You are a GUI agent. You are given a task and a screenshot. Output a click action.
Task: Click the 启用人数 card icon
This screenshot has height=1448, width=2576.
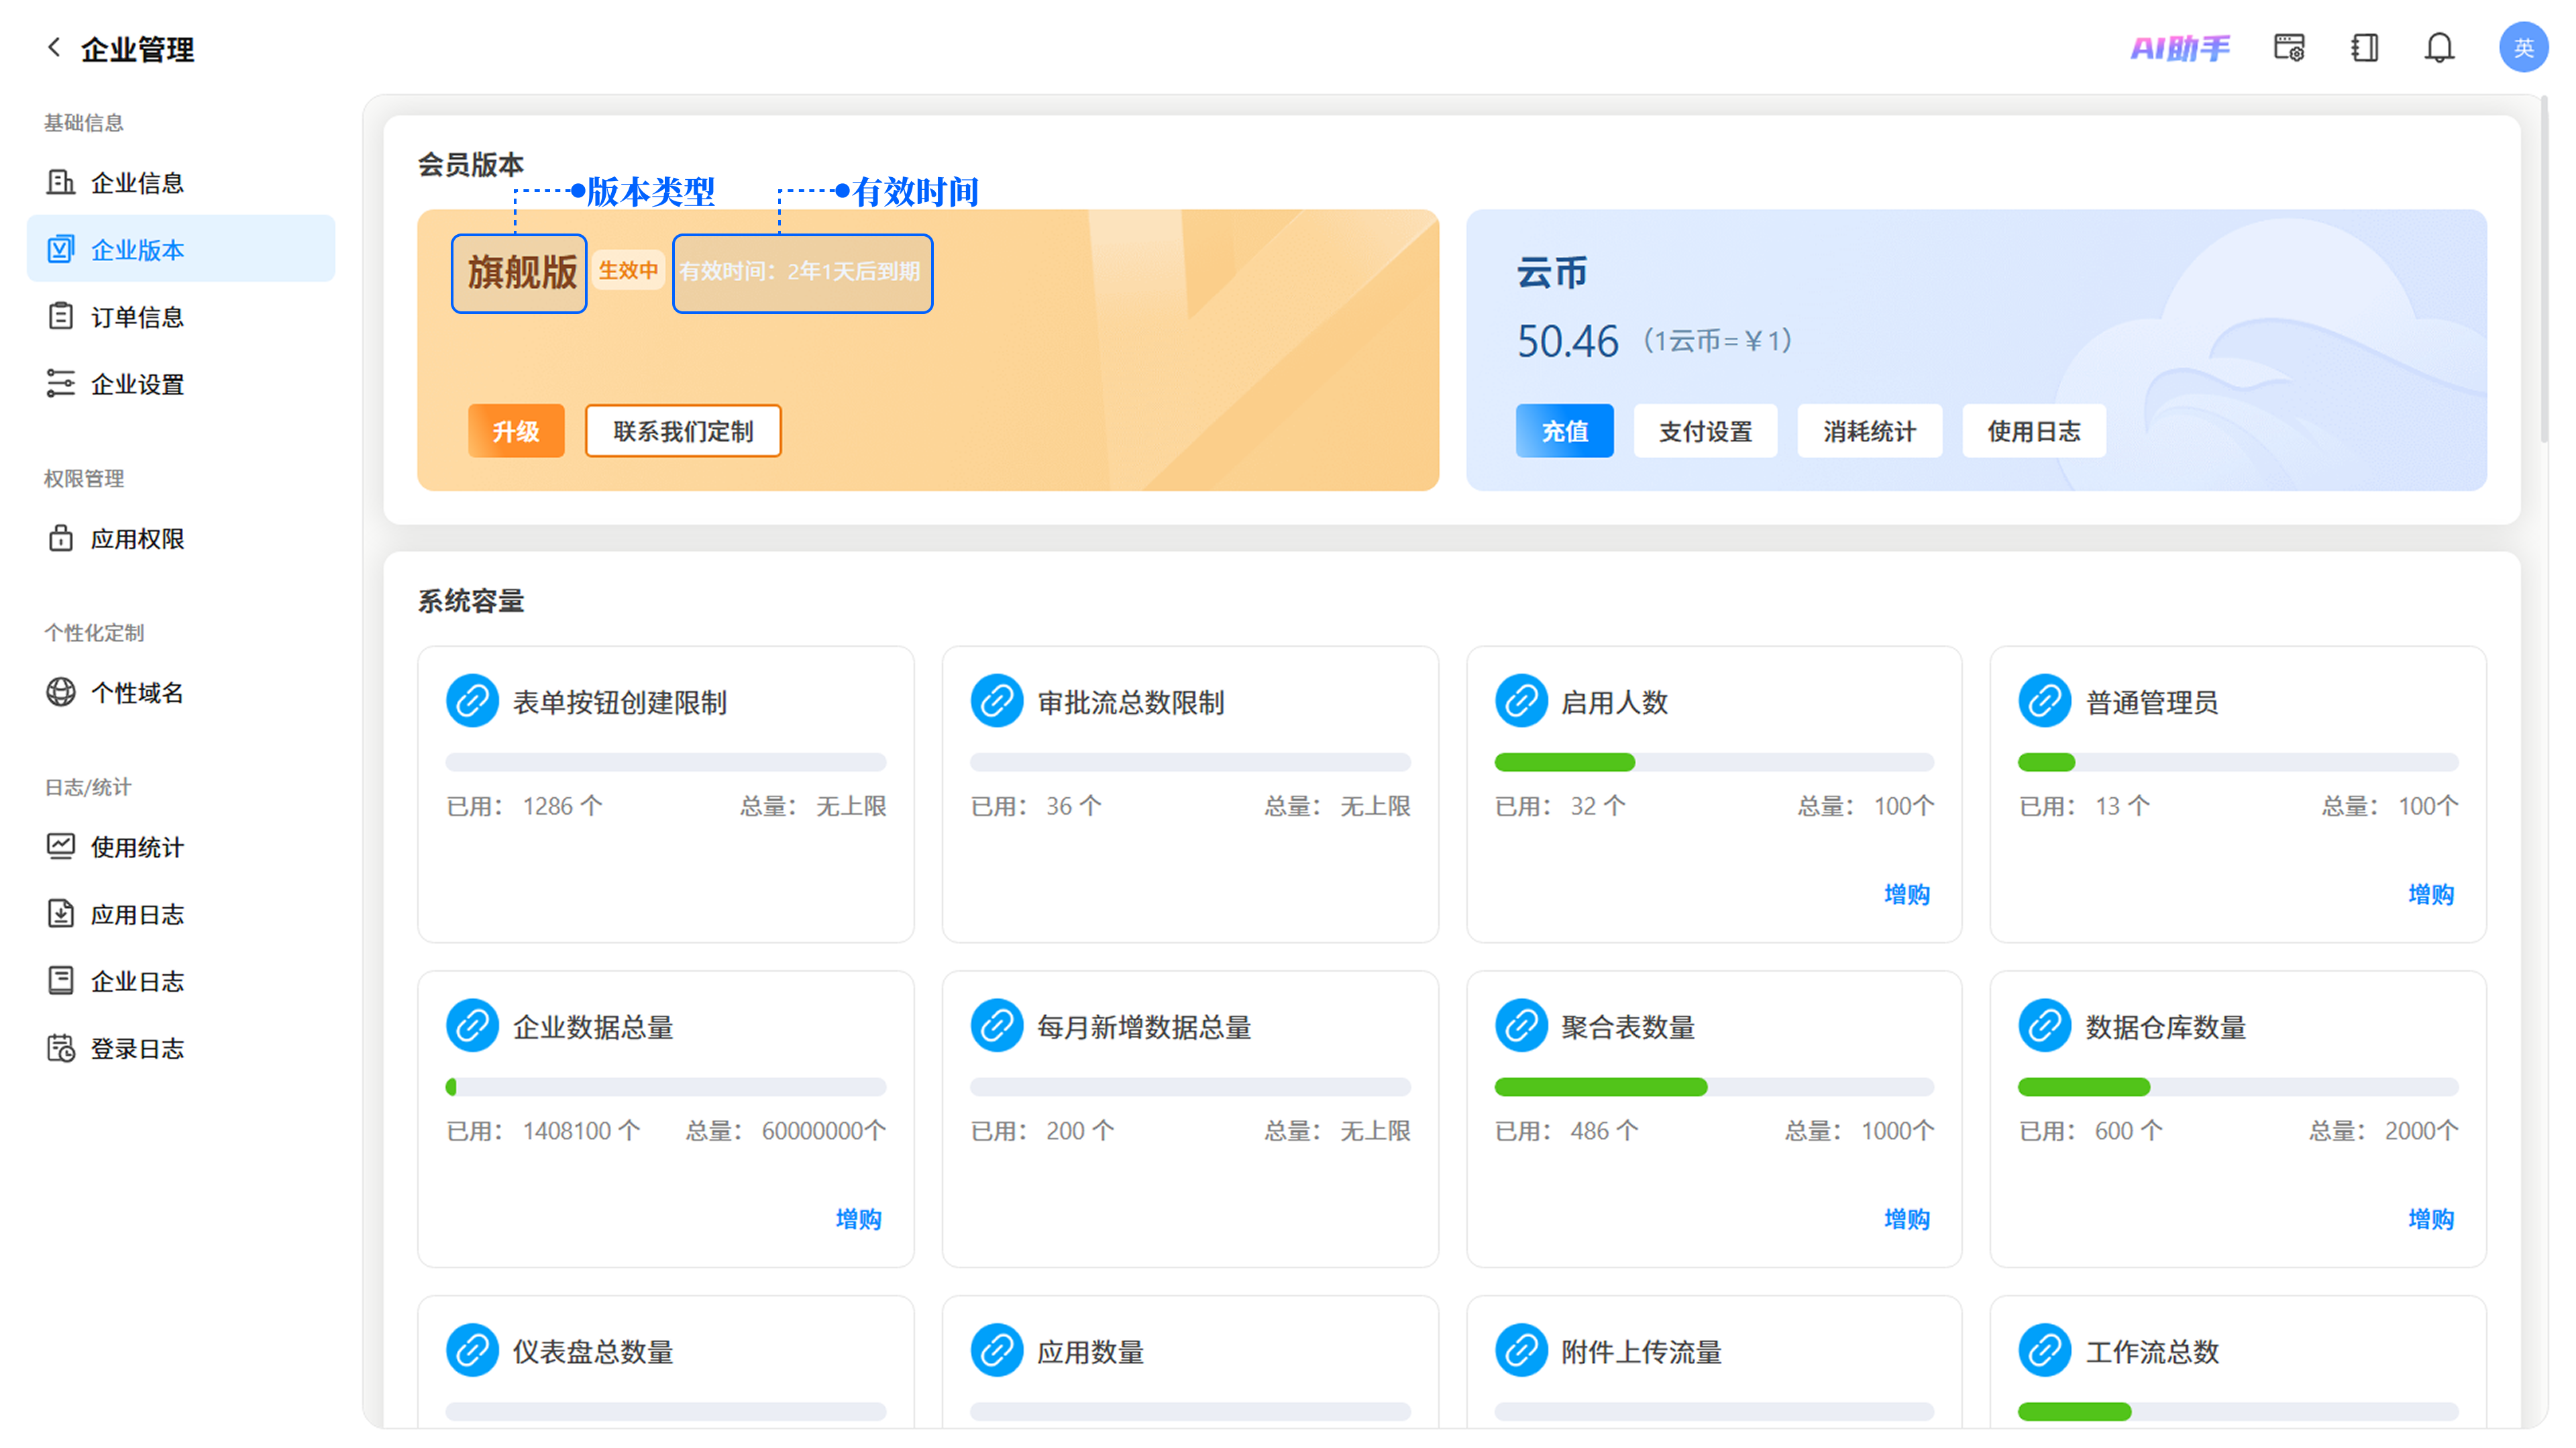pyautogui.click(x=1521, y=701)
